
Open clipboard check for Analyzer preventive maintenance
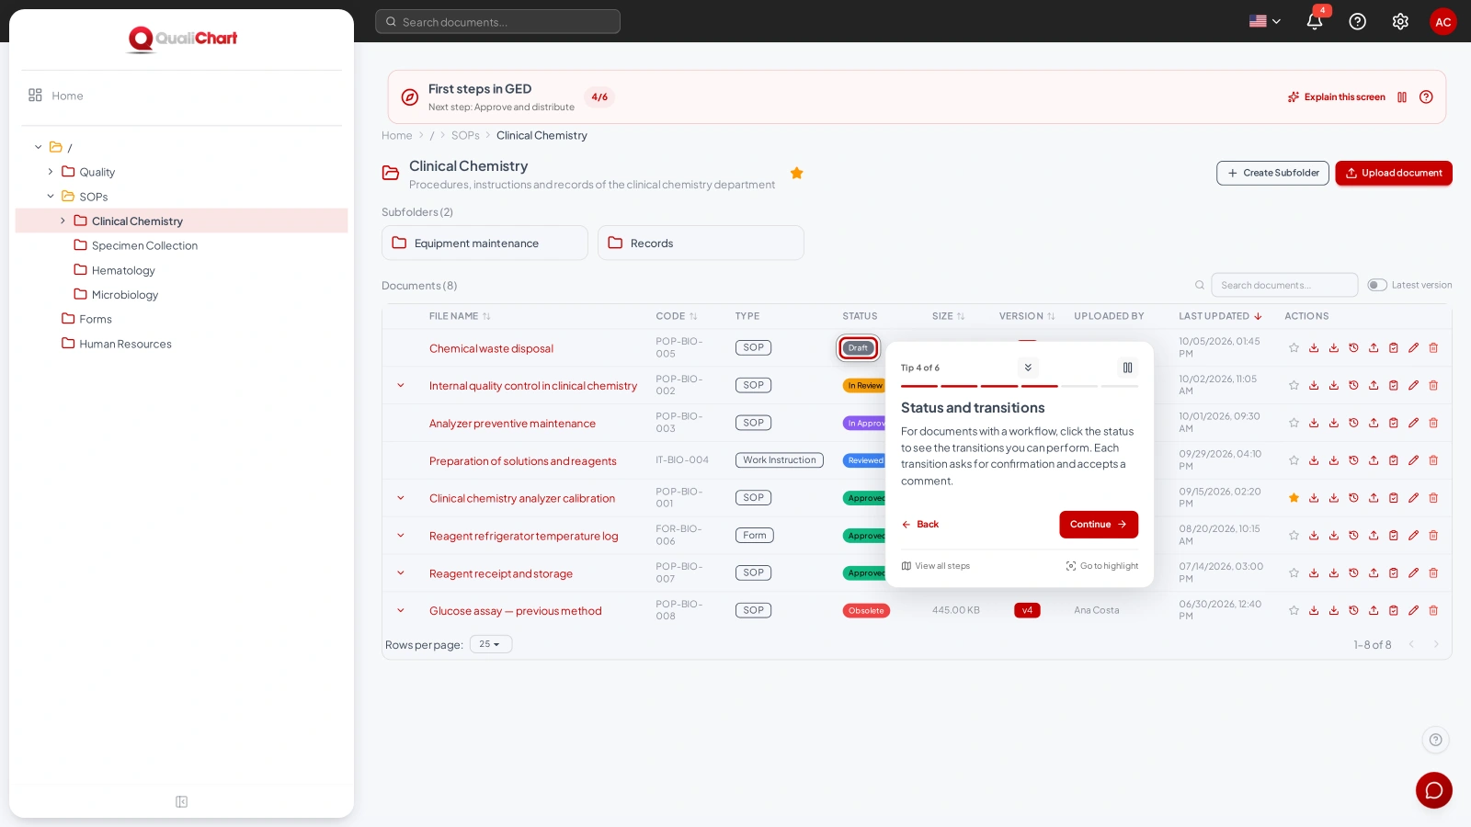[1394, 424]
